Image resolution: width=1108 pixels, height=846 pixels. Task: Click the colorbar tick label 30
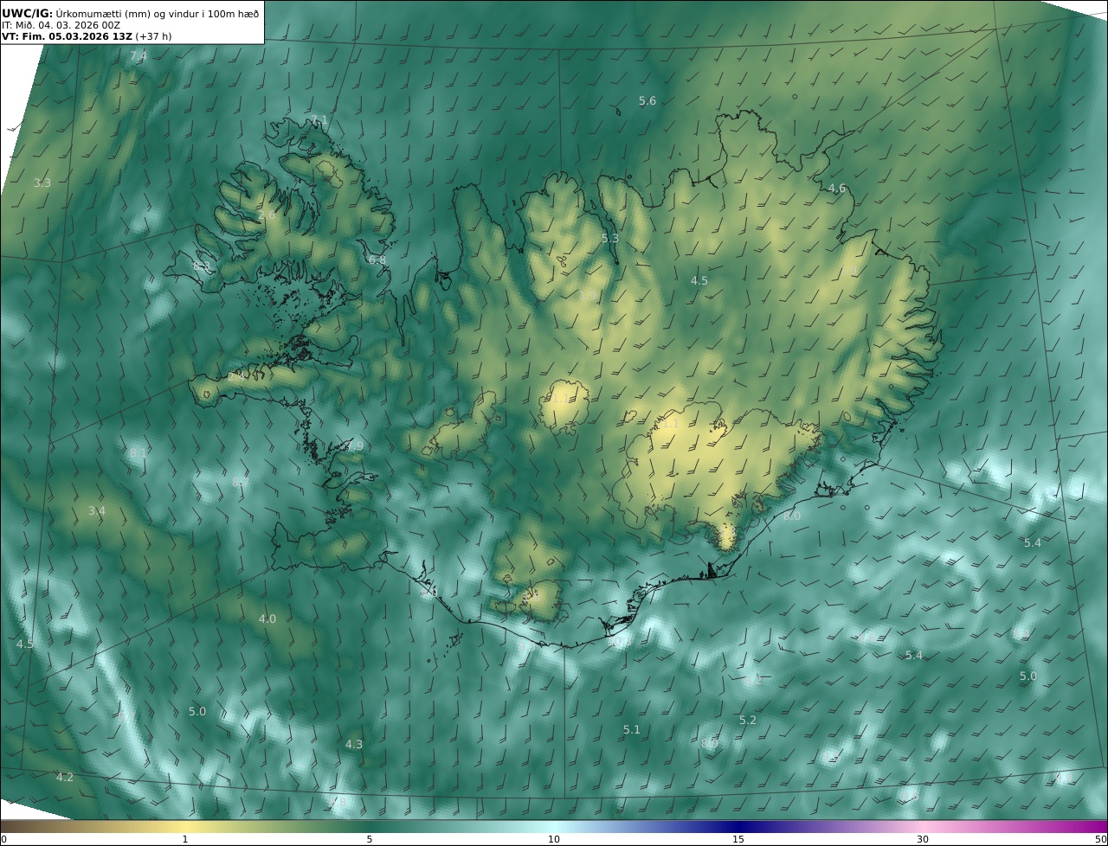coord(923,839)
